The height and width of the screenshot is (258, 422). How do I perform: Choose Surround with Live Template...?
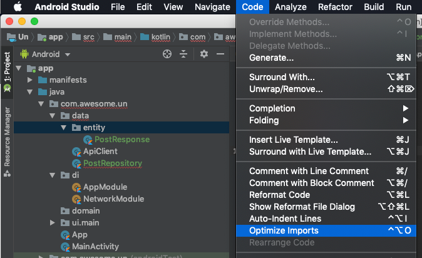(x=326, y=152)
